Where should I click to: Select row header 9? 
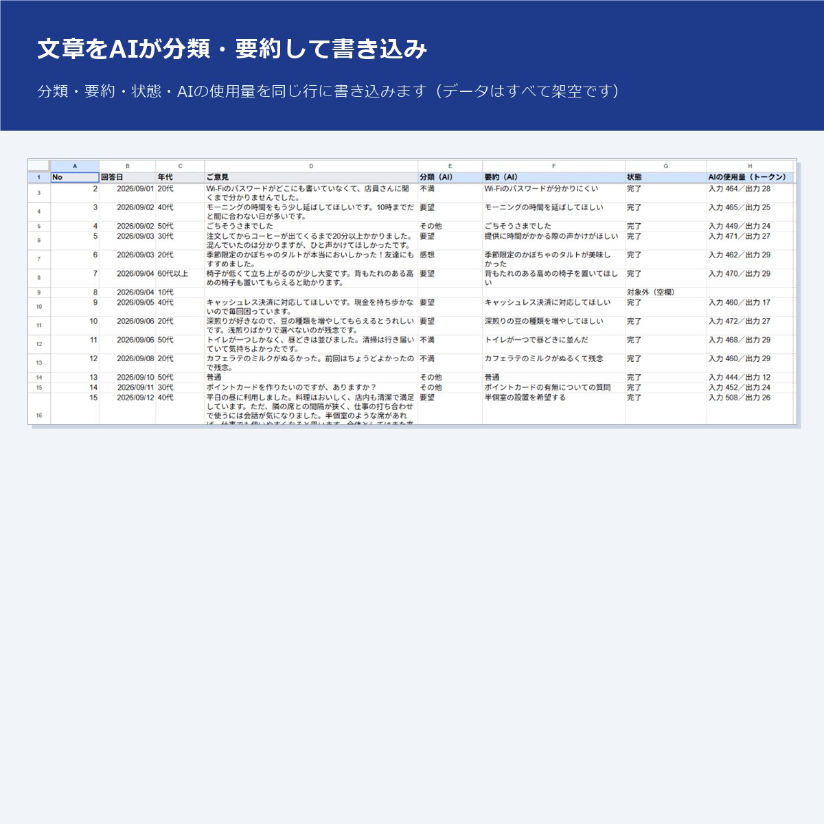point(39,293)
